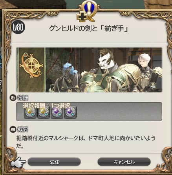Click the quest title グンヒルドの剣と「紡ぎ手」
The image size is (172, 175).
[x=88, y=28]
